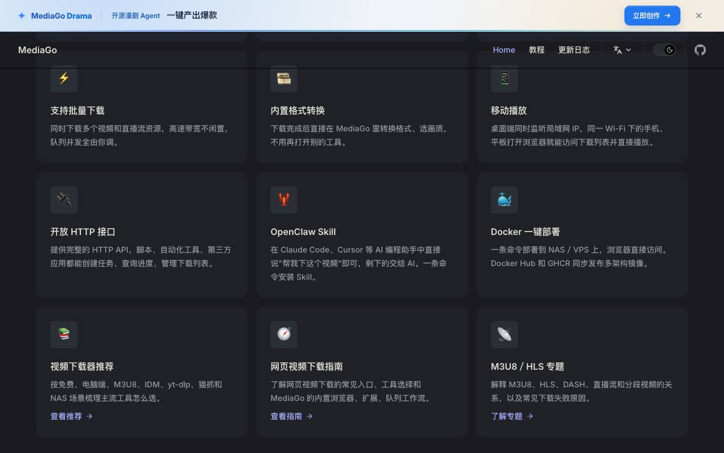Screen dimensions: 724x453
Task: Go to the Home nav item
Action: click(x=504, y=50)
